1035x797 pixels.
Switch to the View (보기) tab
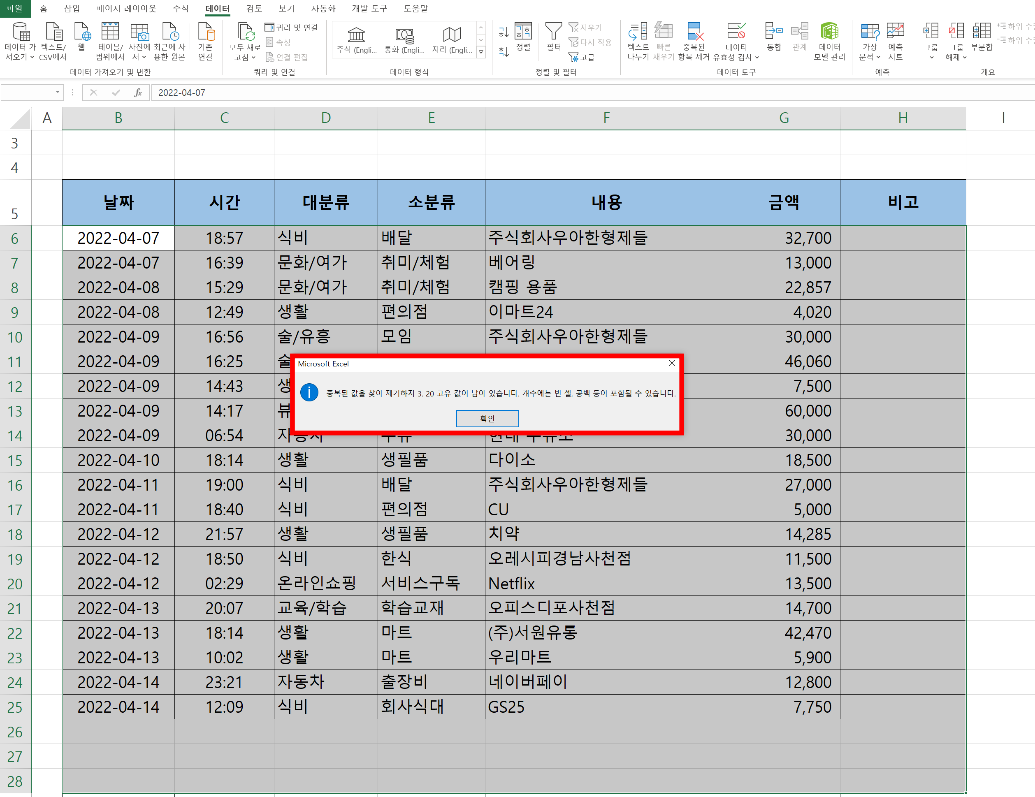(x=286, y=8)
